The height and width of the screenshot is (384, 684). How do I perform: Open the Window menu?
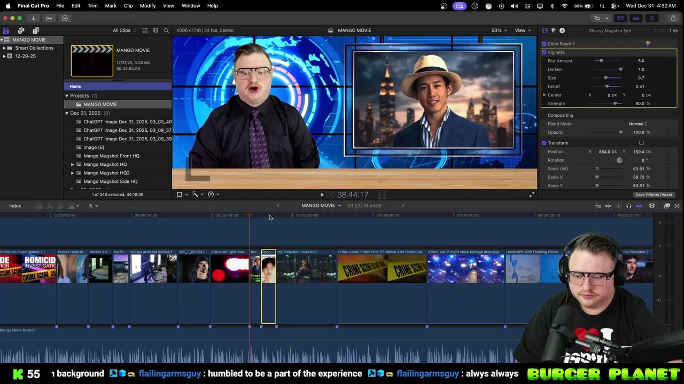point(191,6)
